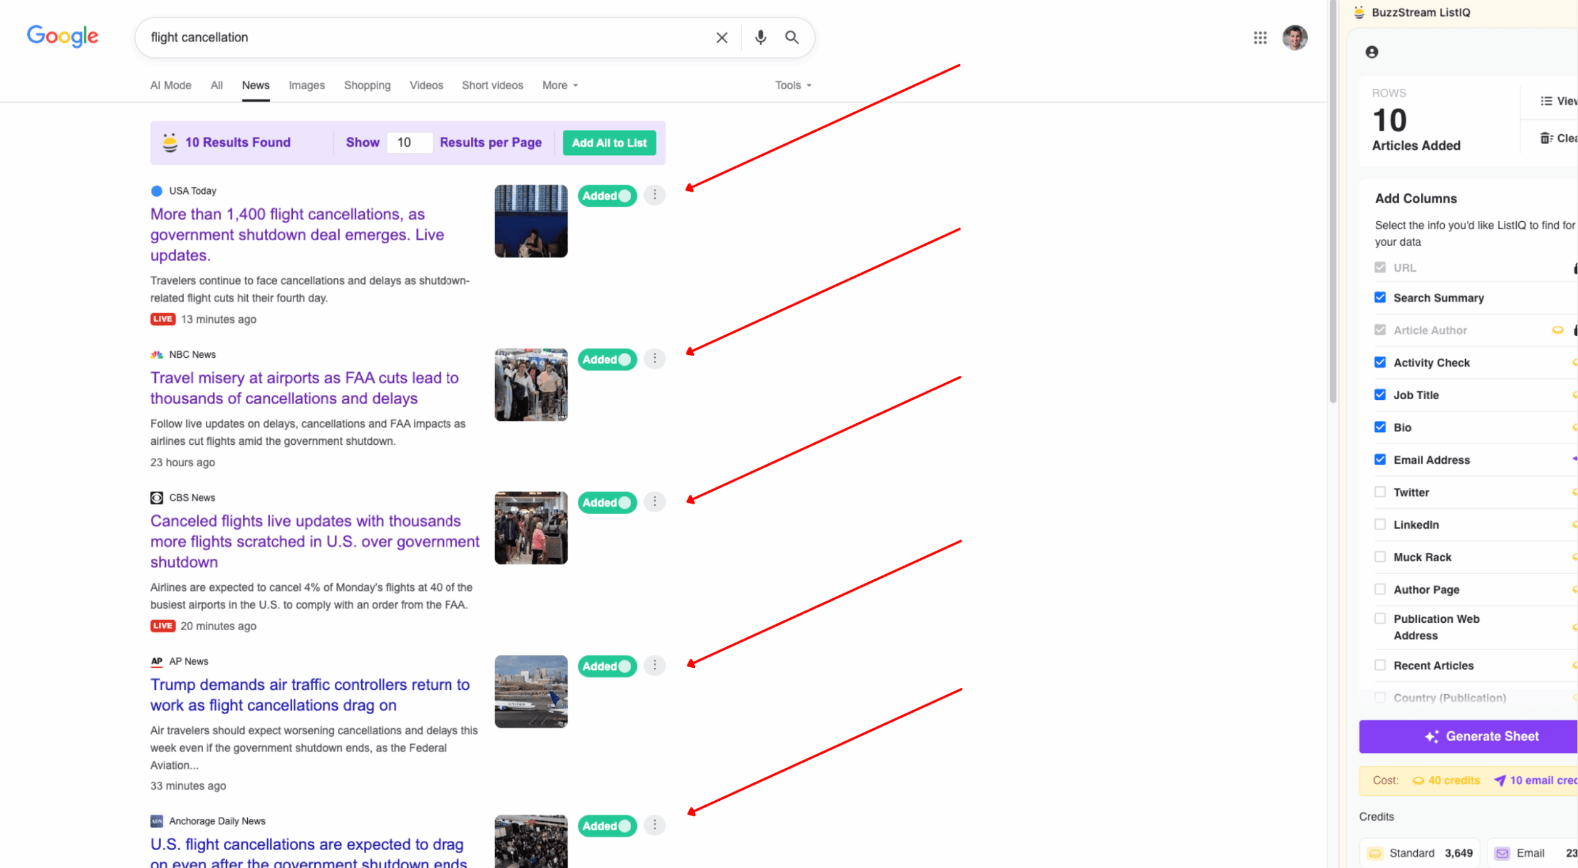The height and width of the screenshot is (868, 1578).
Task: Open the Google apps grid icon
Action: [x=1259, y=38]
